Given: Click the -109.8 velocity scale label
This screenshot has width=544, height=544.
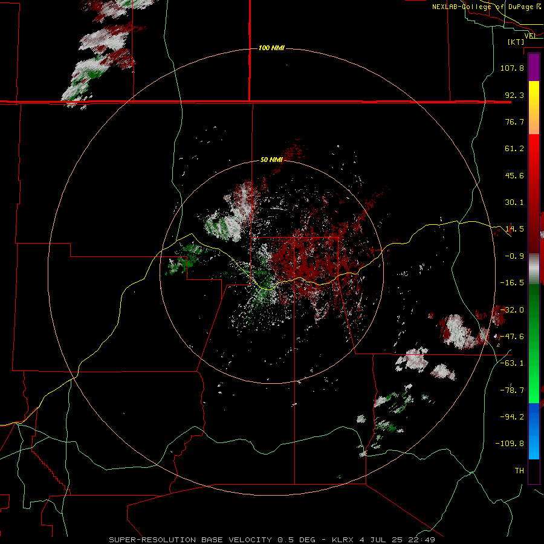Looking at the screenshot, I should coord(510,444).
